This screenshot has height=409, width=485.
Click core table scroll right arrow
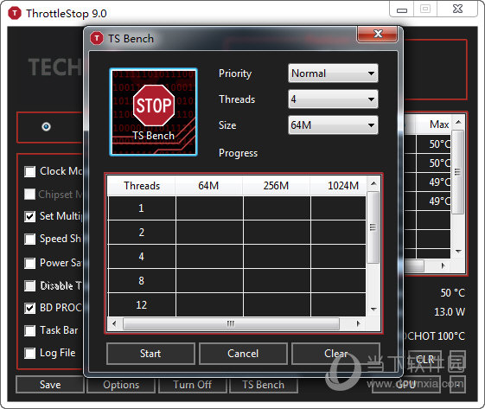444,265
